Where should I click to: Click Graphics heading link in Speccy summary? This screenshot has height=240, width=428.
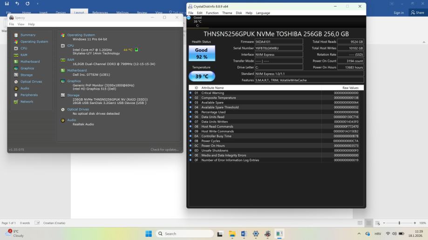(x=74, y=81)
